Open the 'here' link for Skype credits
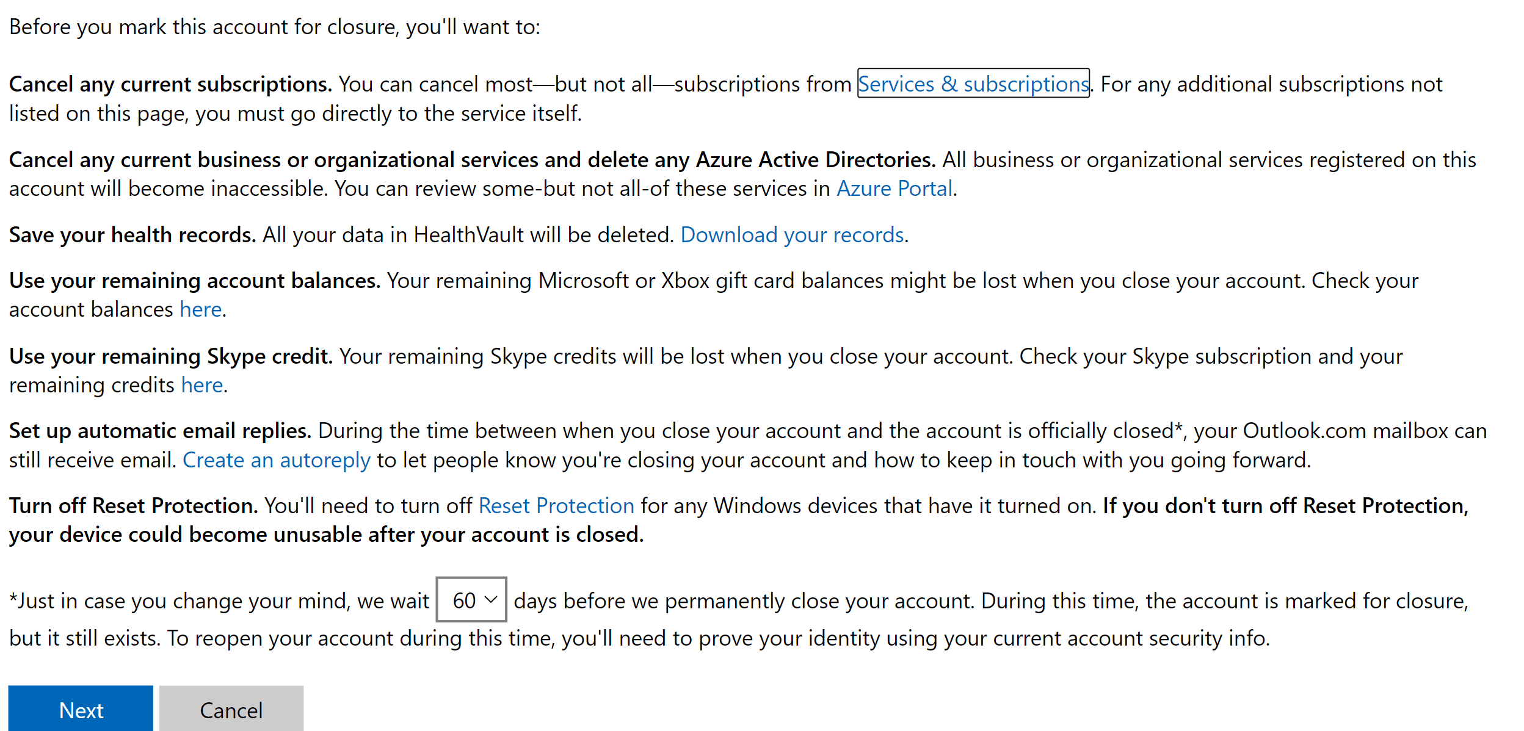The height and width of the screenshot is (731, 1524). click(201, 385)
